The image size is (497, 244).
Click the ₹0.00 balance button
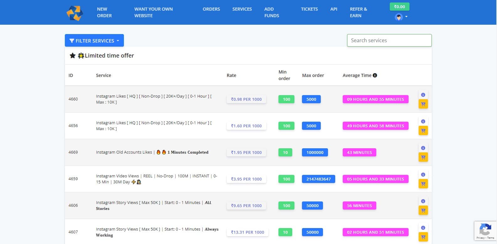(399, 7)
